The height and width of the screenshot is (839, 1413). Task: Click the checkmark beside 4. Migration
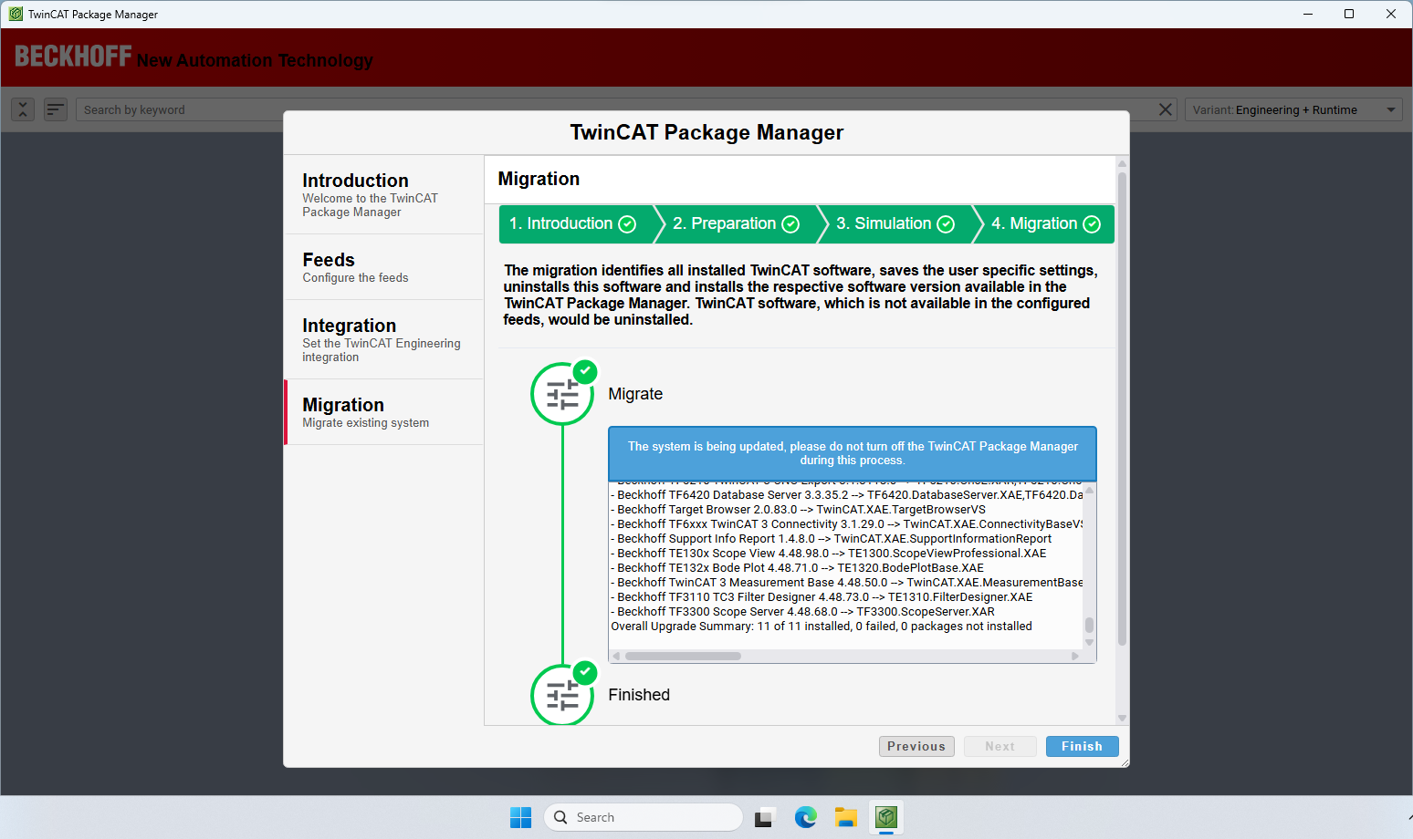(x=1092, y=224)
